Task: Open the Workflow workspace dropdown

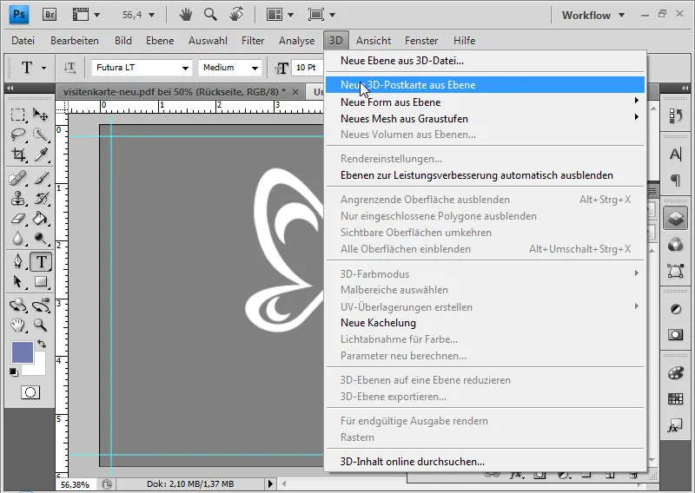Action: click(593, 15)
